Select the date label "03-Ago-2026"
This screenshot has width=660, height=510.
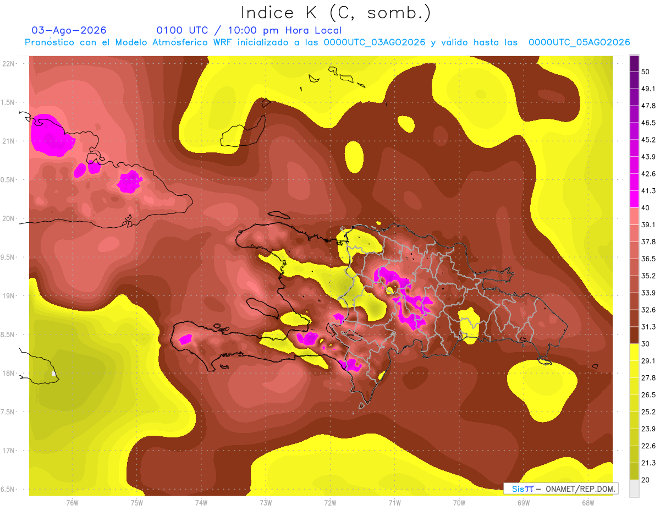point(69,30)
